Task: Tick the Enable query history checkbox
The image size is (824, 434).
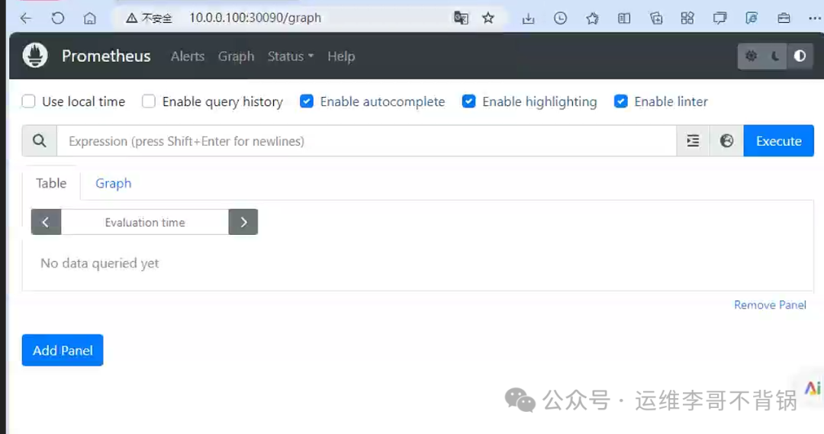Action: coord(149,101)
